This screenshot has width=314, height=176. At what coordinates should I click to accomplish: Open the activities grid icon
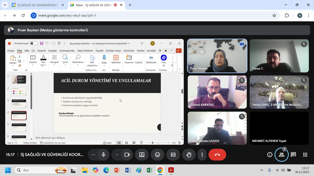[x=305, y=154]
